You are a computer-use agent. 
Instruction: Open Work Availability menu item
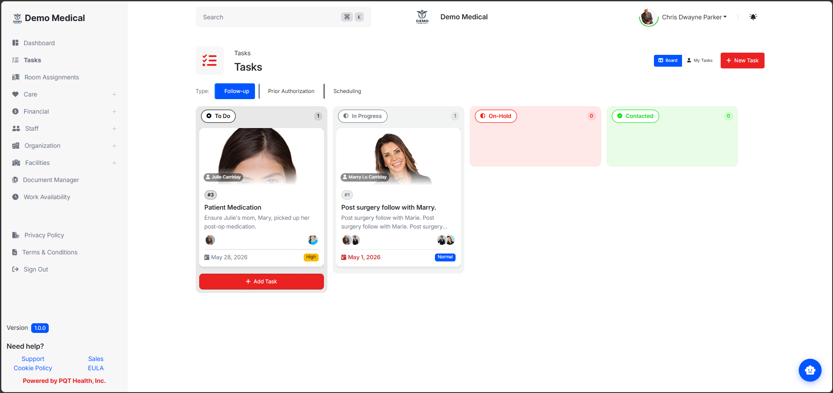click(x=47, y=197)
